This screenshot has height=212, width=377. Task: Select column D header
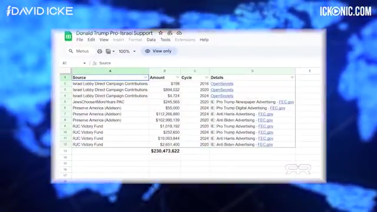(x=252, y=71)
